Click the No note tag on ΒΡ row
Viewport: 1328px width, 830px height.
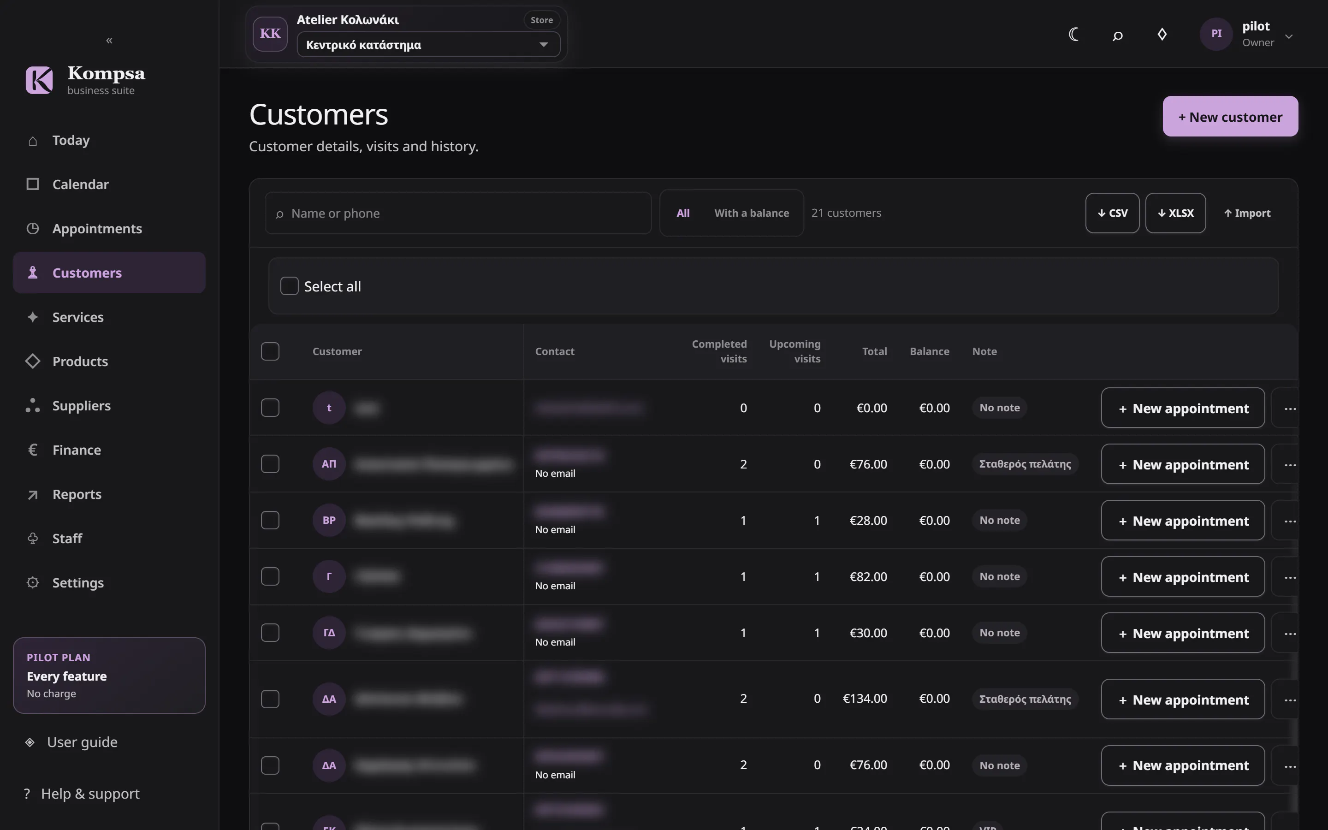[x=999, y=521]
